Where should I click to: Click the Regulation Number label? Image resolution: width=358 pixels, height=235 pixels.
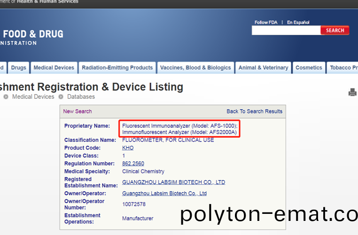pos(89,164)
